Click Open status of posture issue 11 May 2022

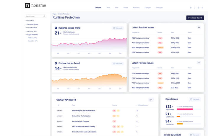(189, 83)
